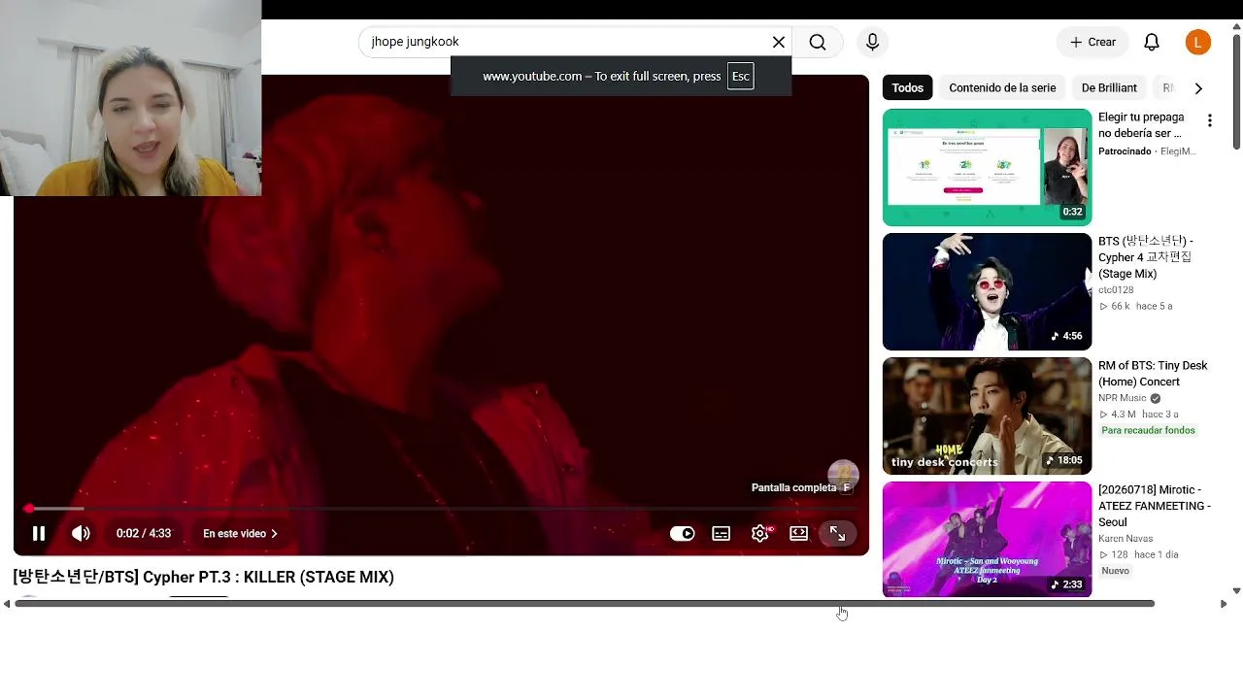
Task: Open the RM Tiny Desk Concert thumbnail
Action: coord(987,416)
